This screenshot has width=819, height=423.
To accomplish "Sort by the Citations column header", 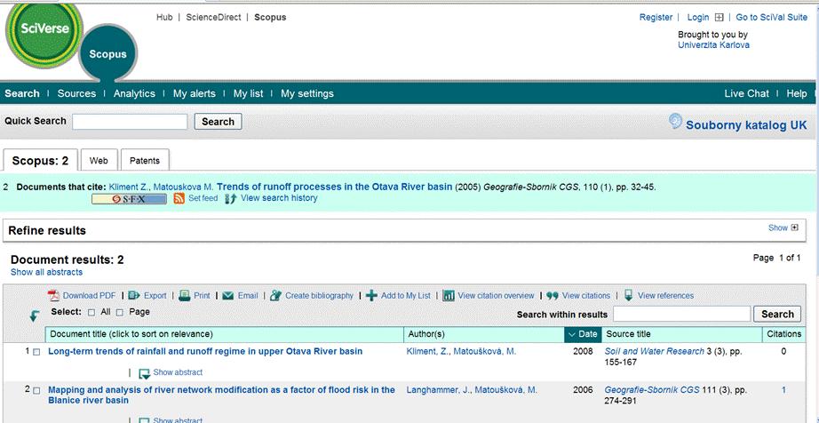I will (x=784, y=334).
